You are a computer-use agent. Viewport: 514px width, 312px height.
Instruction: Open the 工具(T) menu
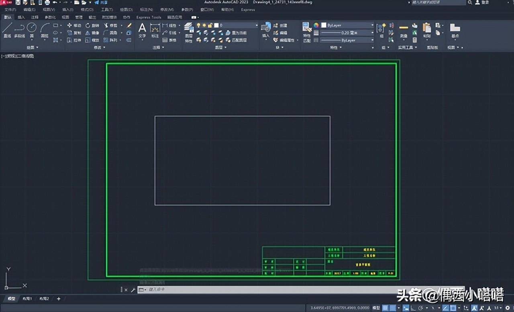(x=106, y=9)
